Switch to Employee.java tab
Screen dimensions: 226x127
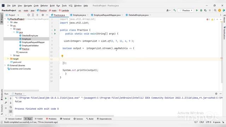click(79, 15)
